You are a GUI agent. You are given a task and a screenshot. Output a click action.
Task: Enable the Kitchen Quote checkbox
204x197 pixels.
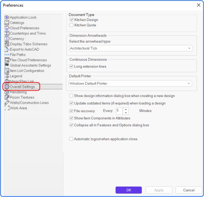(x=71, y=25)
